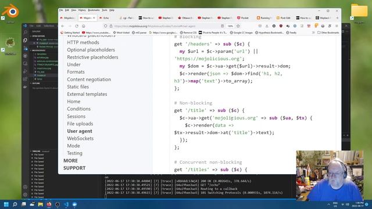Open Windows Start menu
Viewport: 372px width, 209px height.
6,204
